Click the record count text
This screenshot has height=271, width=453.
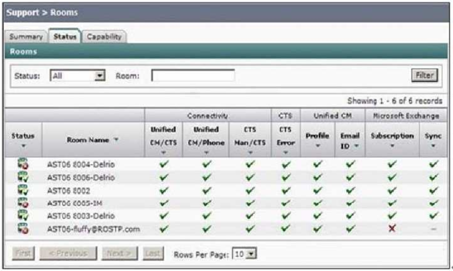click(x=394, y=101)
